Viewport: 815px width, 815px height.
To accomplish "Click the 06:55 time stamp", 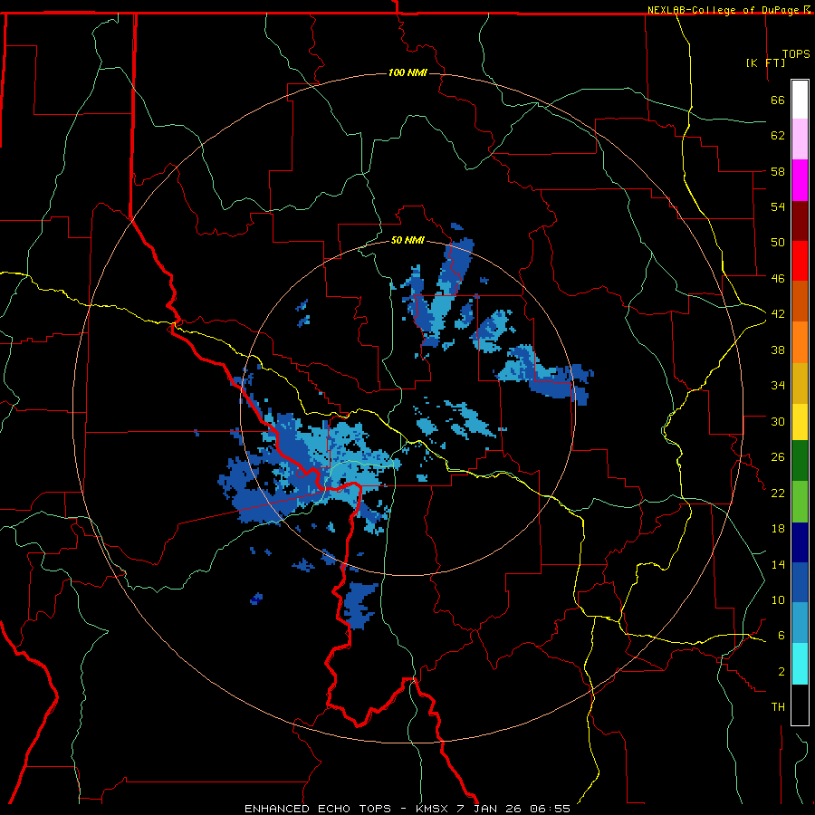I will tap(550, 809).
